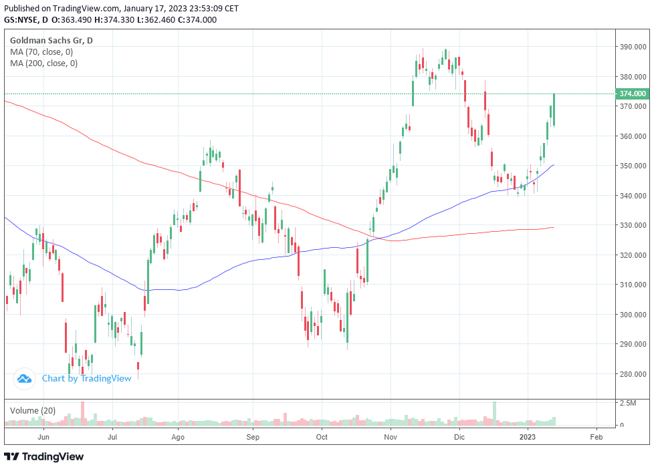Click the 'Sep' time axis label

253,437
